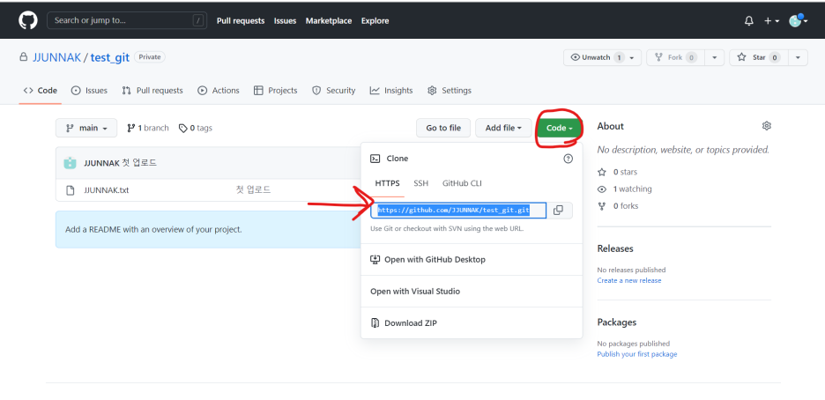Expand the Star lists dropdown arrow
This screenshot has width=825, height=400.
[798, 57]
